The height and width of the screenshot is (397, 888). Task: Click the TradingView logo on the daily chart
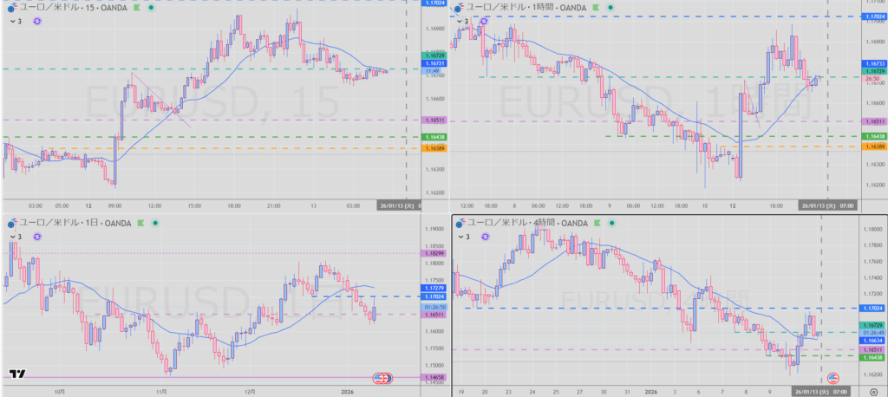[x=16, y=374]
